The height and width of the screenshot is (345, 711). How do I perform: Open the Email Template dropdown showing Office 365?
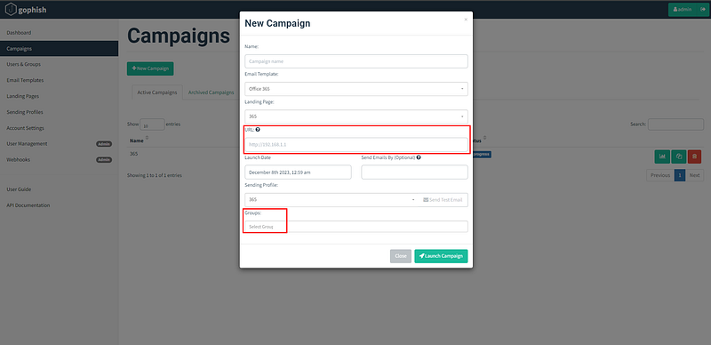click(x=356, y=89)
